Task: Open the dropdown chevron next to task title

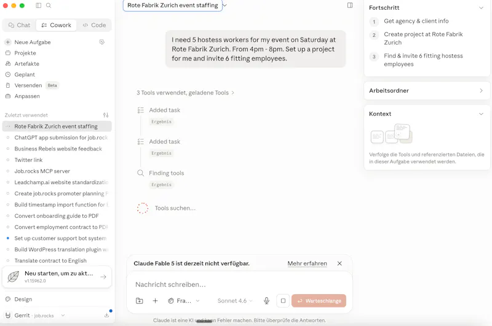Action: (x=225, y=6)
